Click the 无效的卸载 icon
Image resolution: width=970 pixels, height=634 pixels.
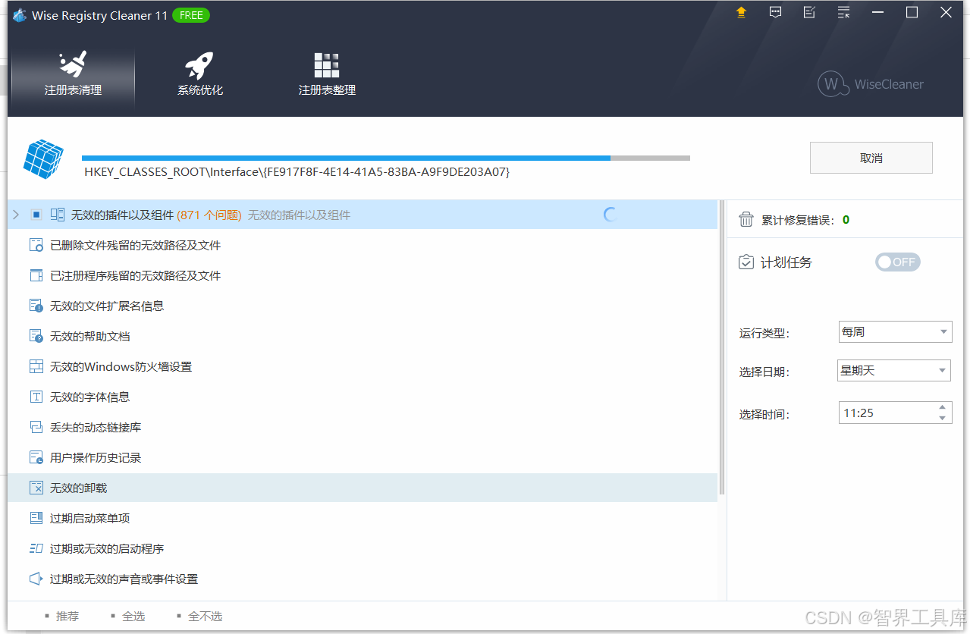(x=36, y=488)
